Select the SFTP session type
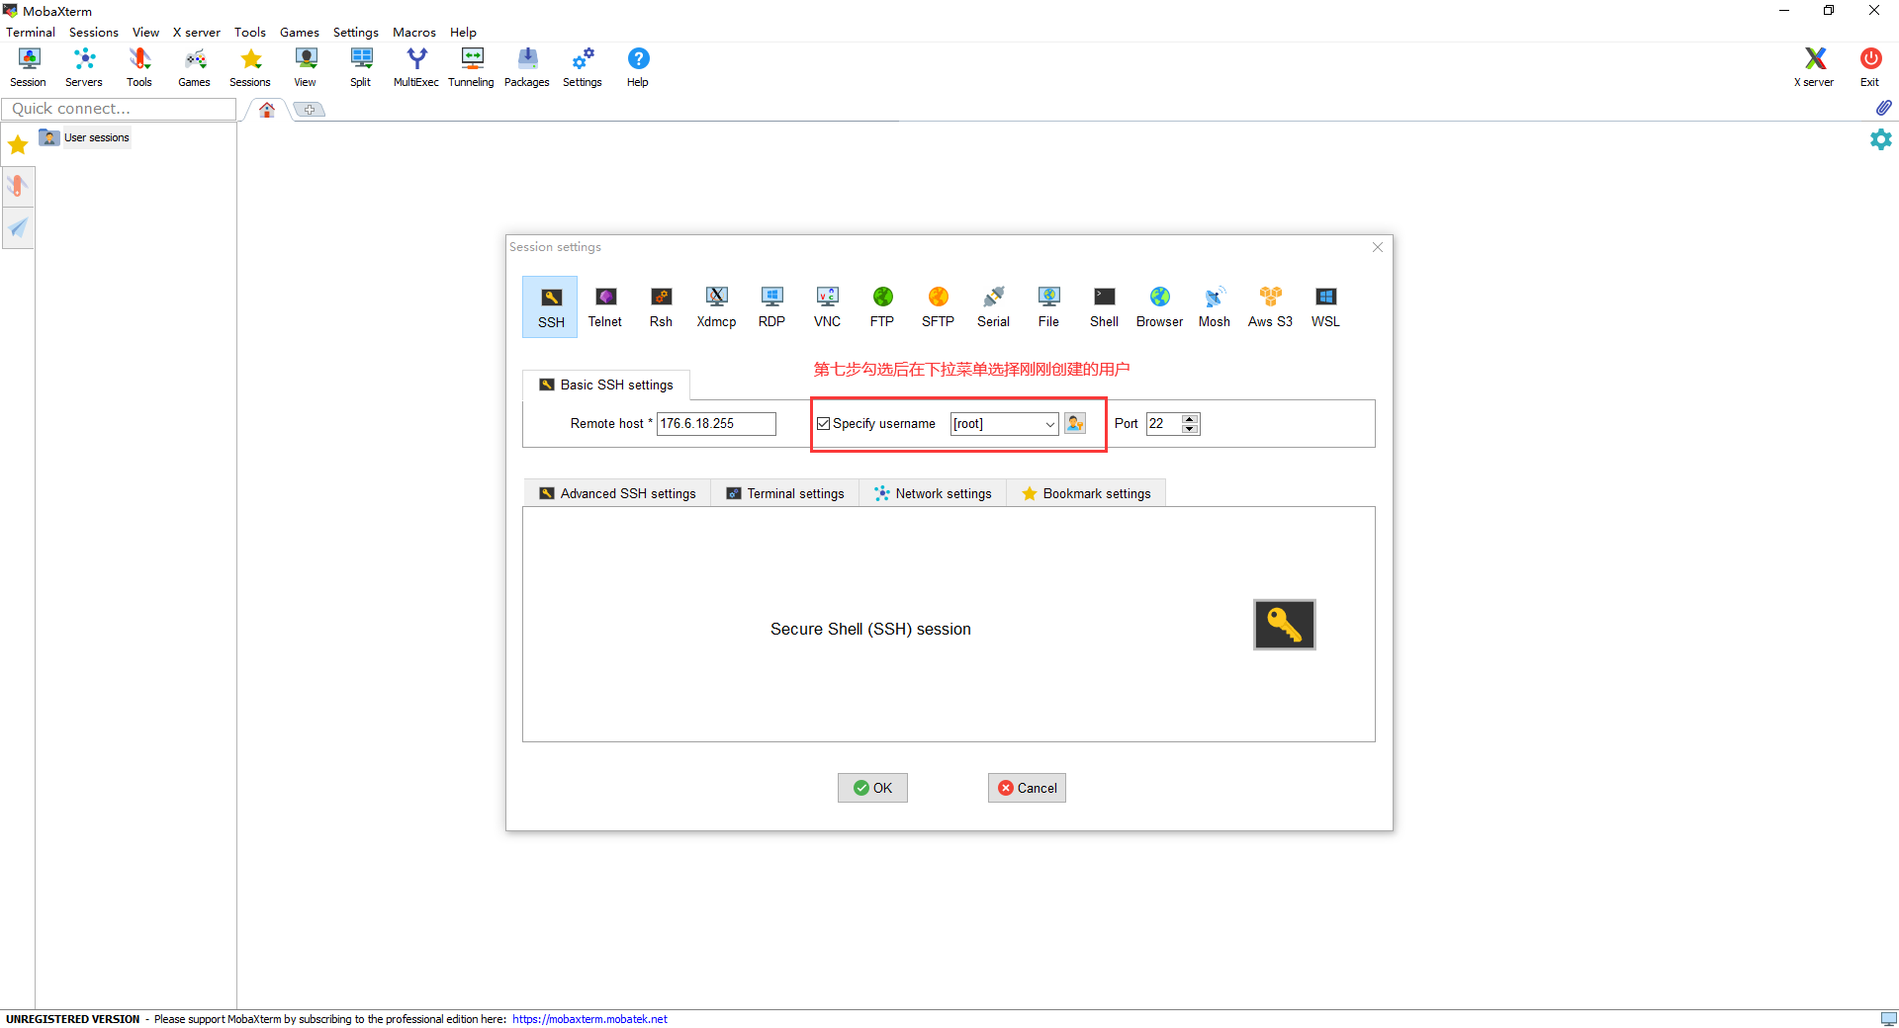1899x1028 pixels. 939,307
